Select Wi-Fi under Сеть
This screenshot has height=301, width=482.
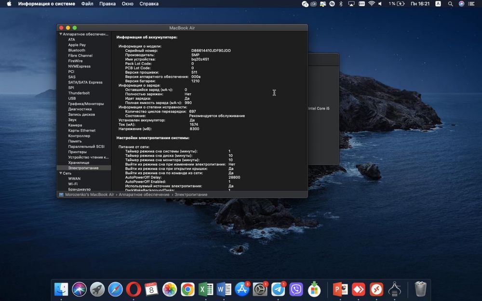click(73, 184)
